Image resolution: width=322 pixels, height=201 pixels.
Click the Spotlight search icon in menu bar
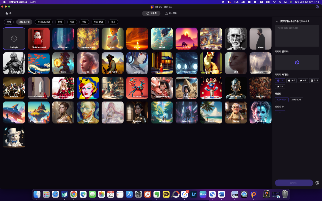click(x=280, y=2)
